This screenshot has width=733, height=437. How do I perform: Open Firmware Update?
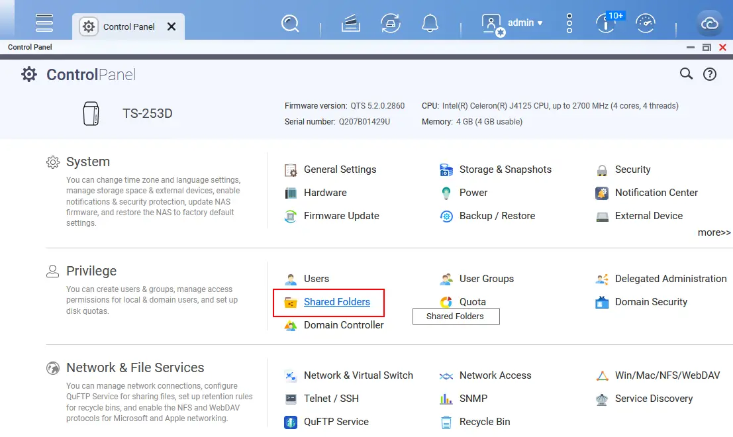point(332,216)
